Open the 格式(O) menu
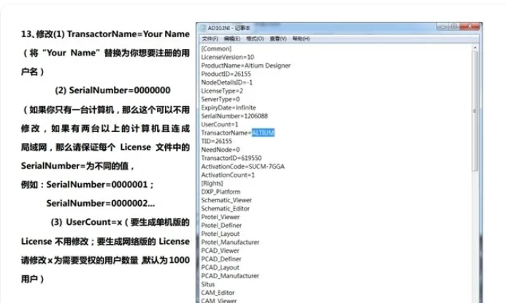This screenshot has height=303, width=506. (255, 39)
